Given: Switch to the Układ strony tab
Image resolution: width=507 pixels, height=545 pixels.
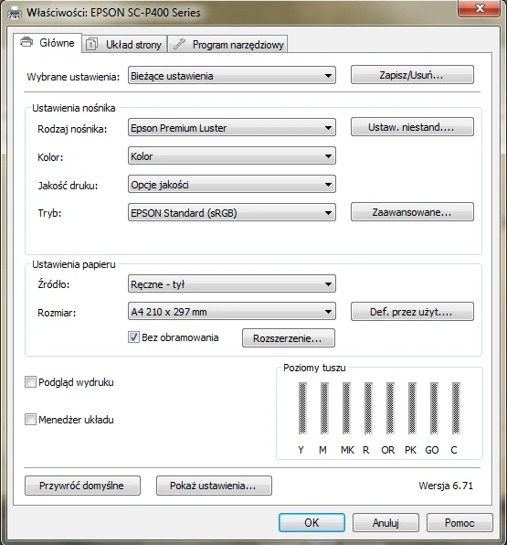Looking at the screenshot, I should tap(124, 45).
